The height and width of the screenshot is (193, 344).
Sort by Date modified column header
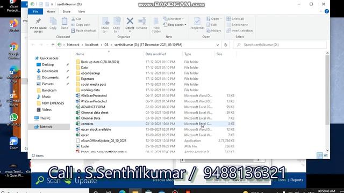pos(155,54)
